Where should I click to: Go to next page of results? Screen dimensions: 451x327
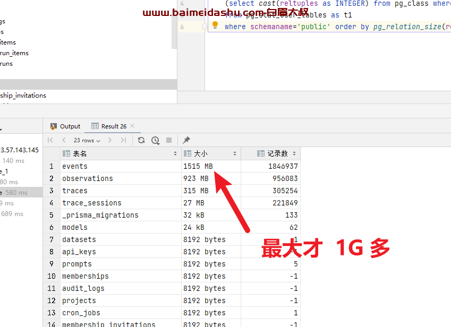110,140
